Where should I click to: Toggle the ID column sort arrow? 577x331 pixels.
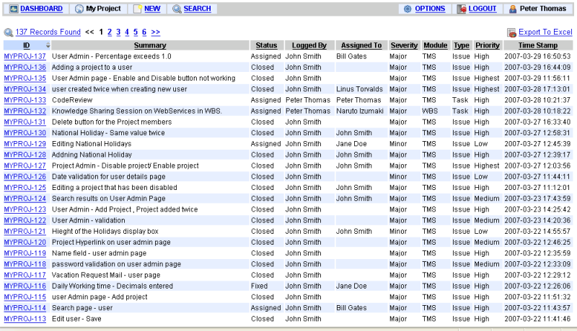[x=48, y=45]
